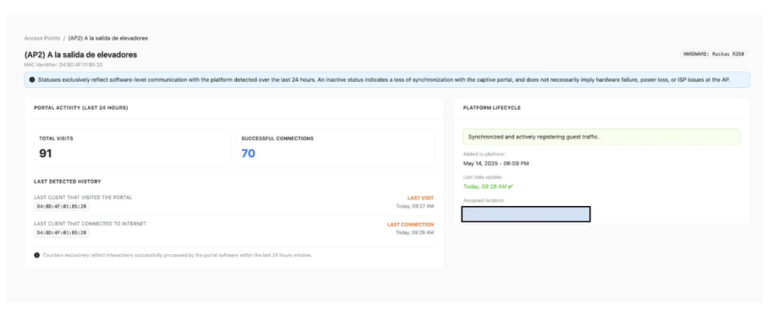Click the TOTAL VISITS label
778x309 pixels.
coord(56,138)
